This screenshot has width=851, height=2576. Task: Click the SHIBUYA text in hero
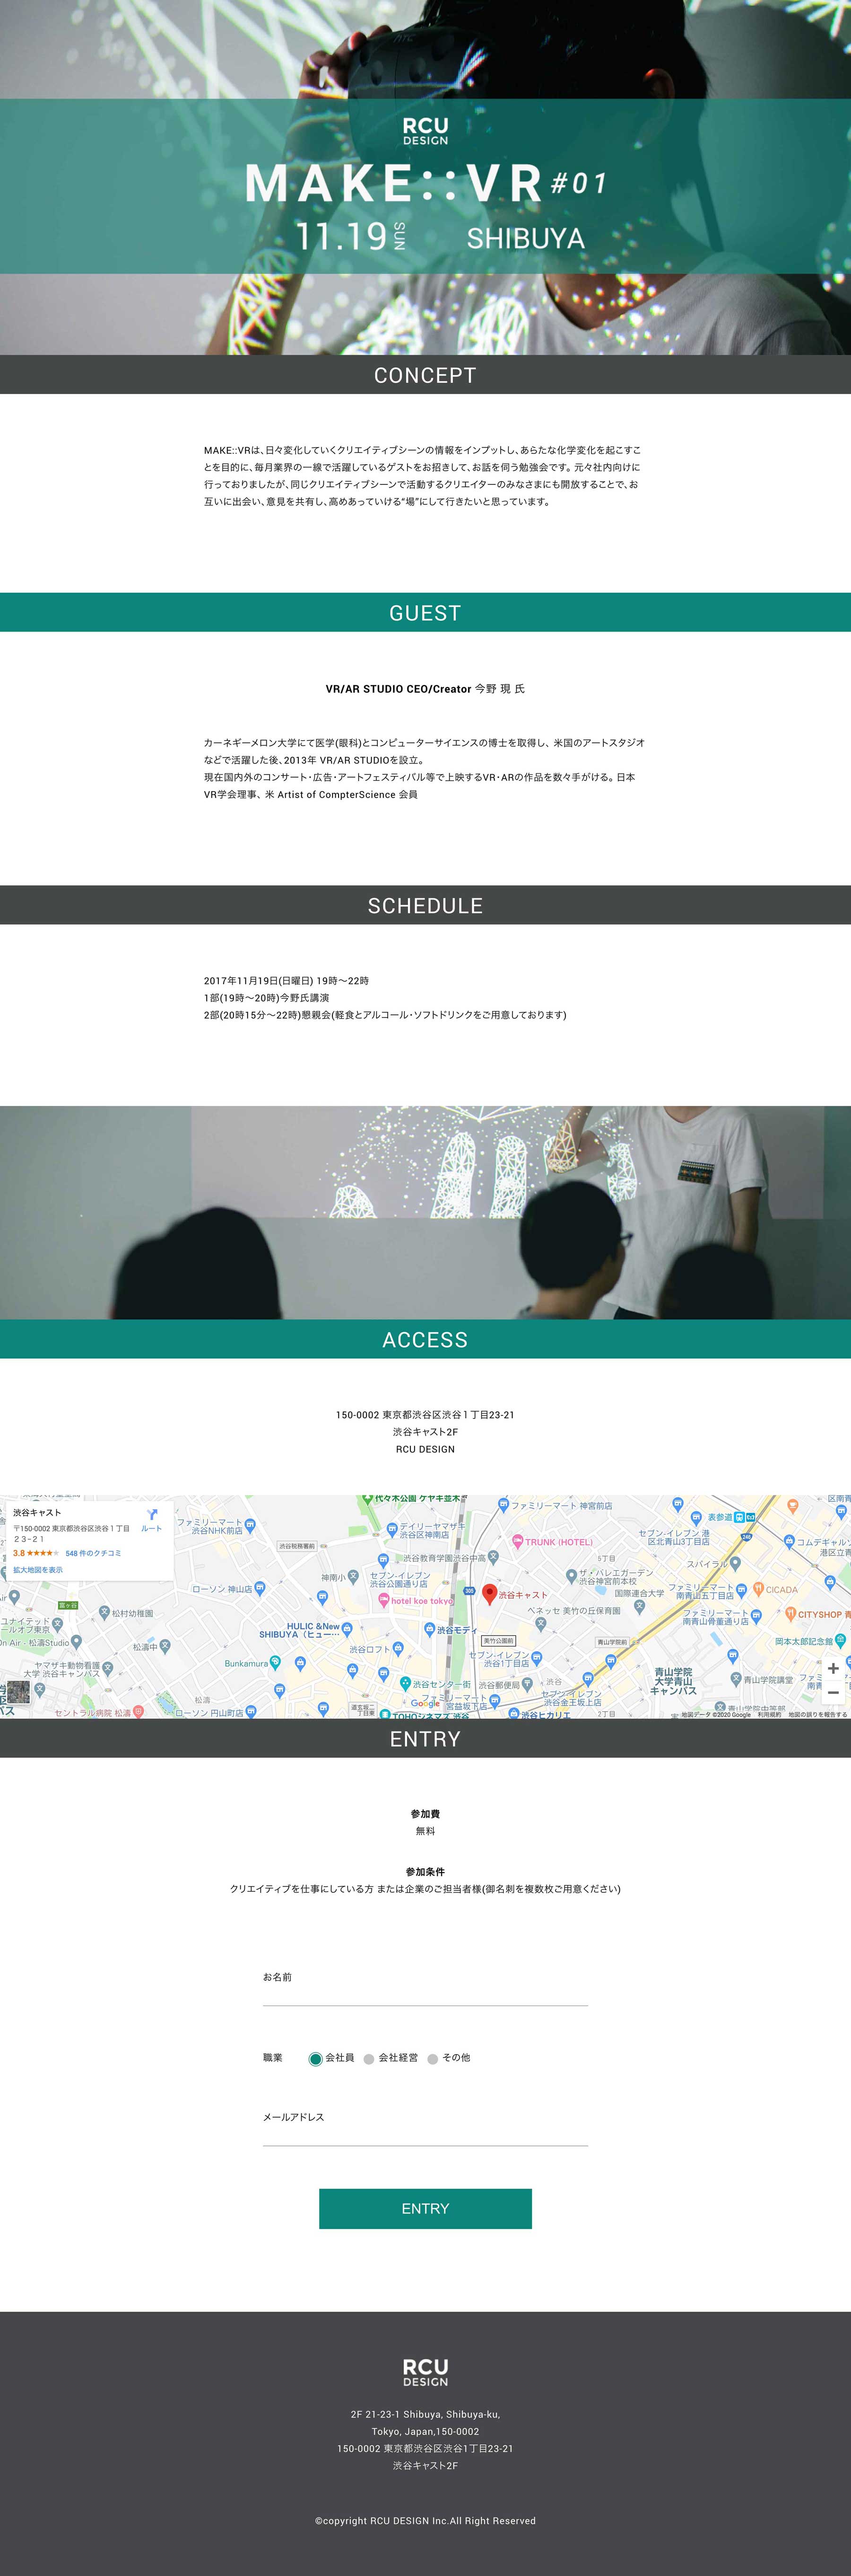(525, 238)
